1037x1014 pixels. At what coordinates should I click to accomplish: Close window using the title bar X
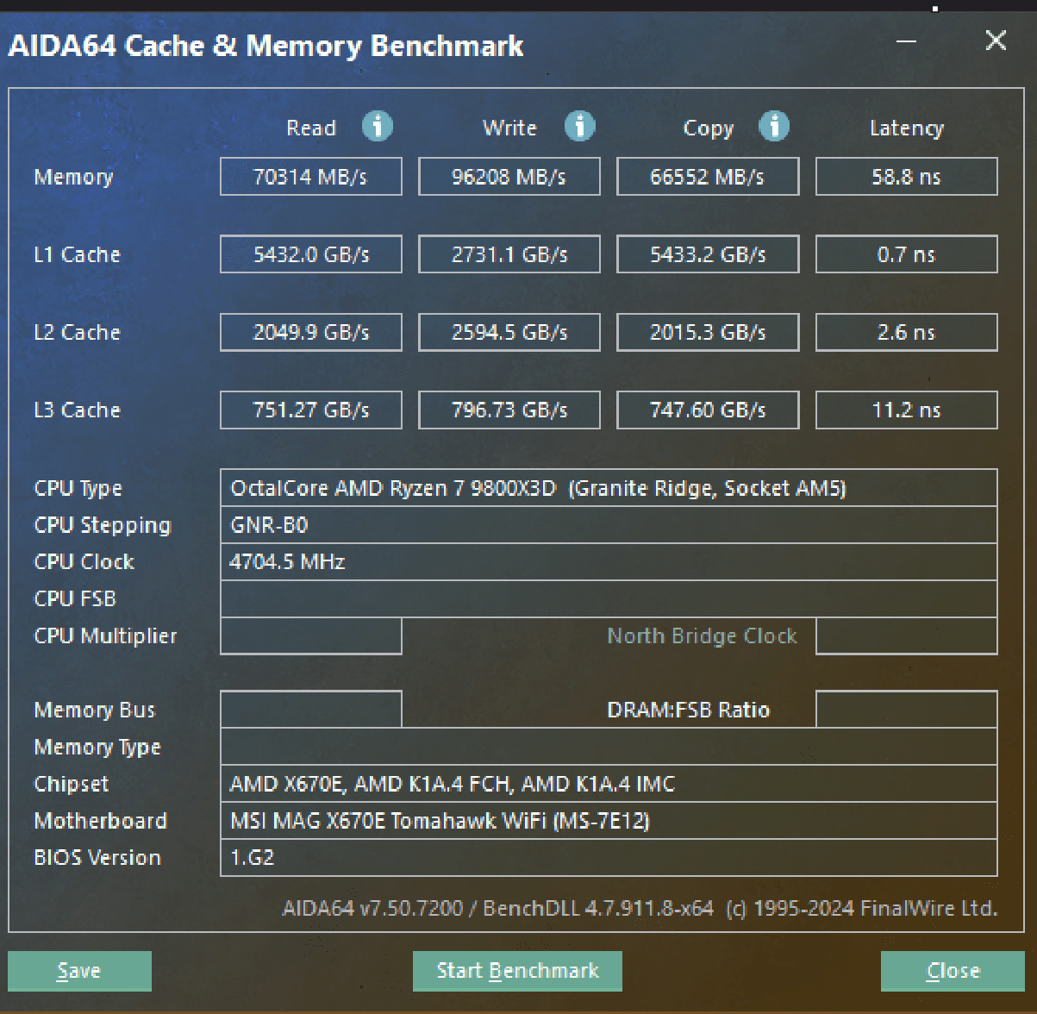click(x=996, y=41)
